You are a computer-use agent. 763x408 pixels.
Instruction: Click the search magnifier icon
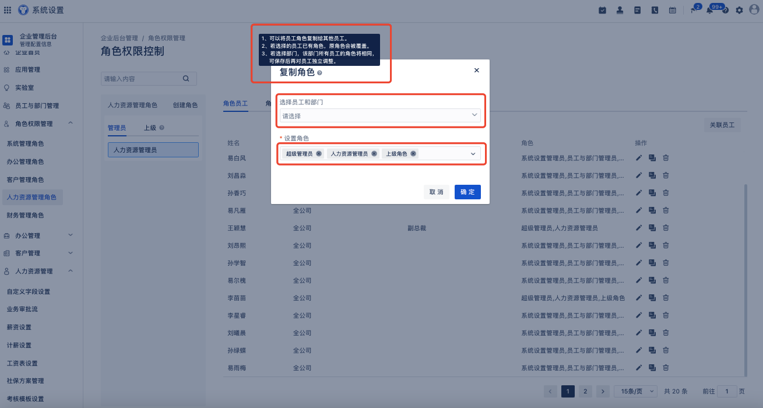pos(187,79)
